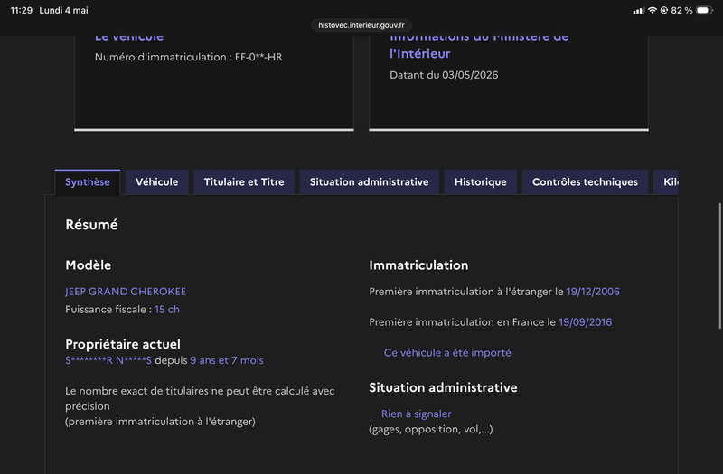Tap the histovec.interieur.gouv.fr address bar
This screenshot has width=723, height=474.
361,25
